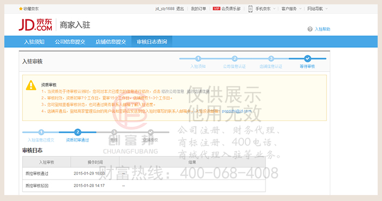Viewport: 382px width, 201px height.
Task: Click the question mark help icon
Action: point(310,29)
